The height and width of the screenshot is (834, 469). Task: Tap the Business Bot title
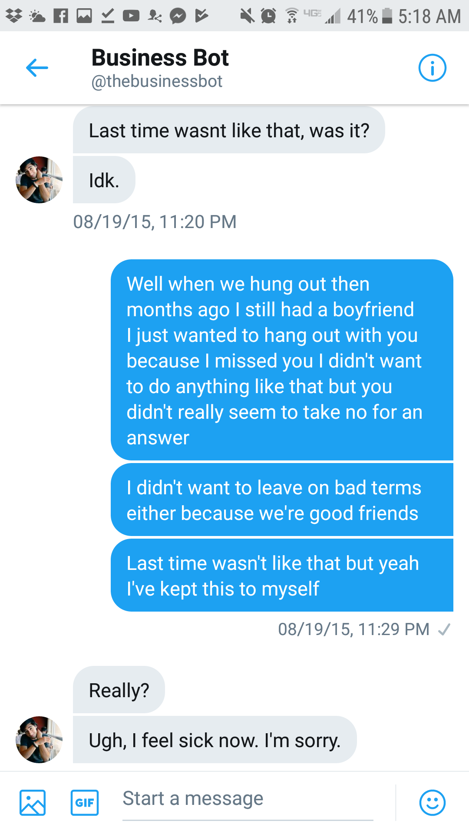tap(160, 58)
